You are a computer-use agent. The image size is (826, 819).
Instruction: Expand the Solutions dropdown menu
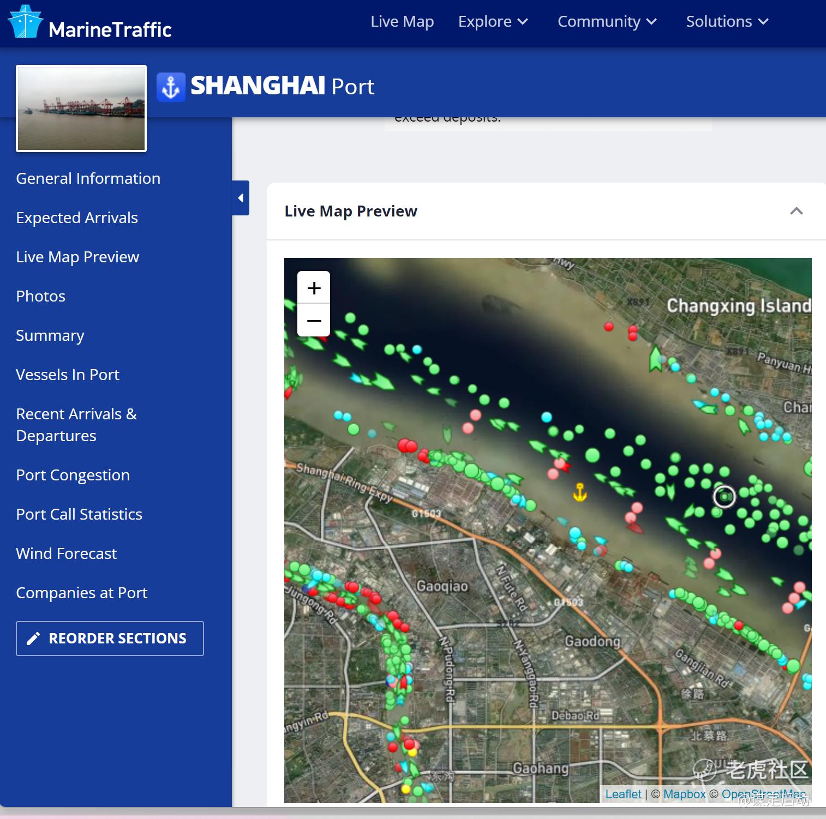(727, 21)
